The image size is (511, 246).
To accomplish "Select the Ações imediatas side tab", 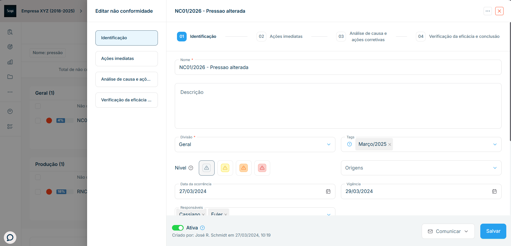I will tap(127, 59).
